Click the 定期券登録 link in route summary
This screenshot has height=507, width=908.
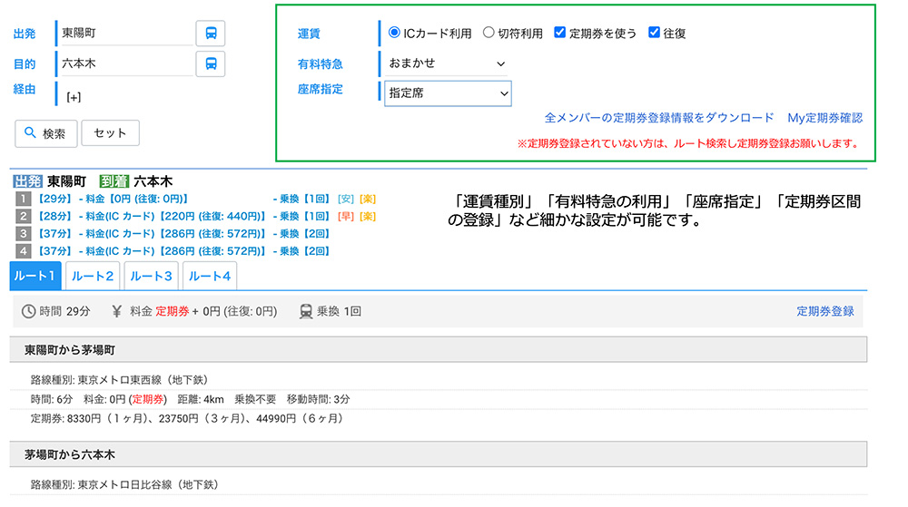(824, 311)
